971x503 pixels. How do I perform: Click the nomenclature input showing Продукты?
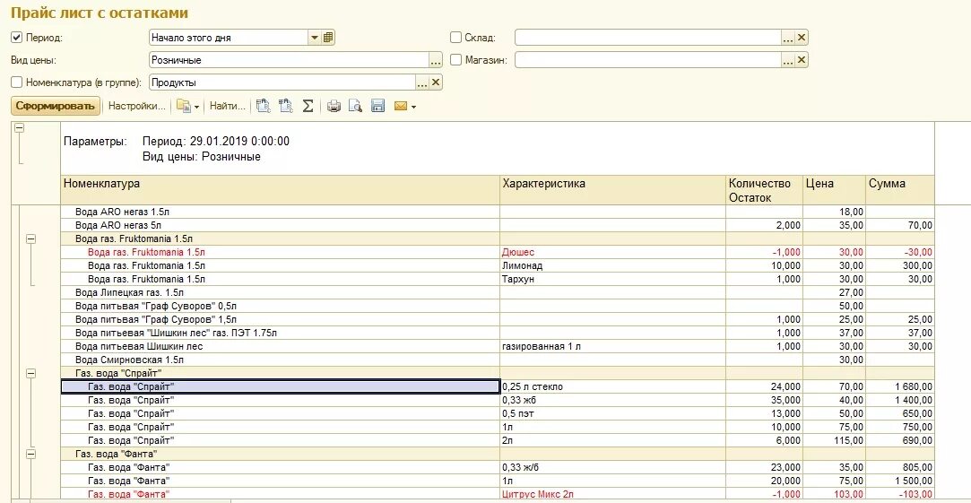click(x=282, y=82)
